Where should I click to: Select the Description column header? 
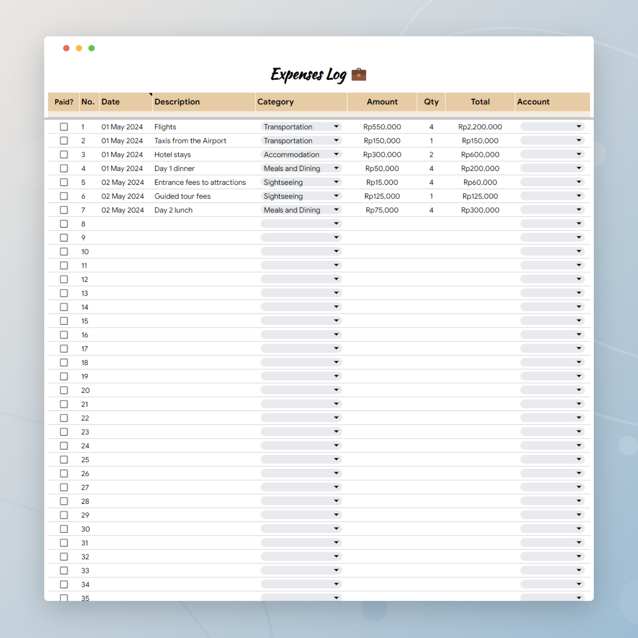click(204, 102)
